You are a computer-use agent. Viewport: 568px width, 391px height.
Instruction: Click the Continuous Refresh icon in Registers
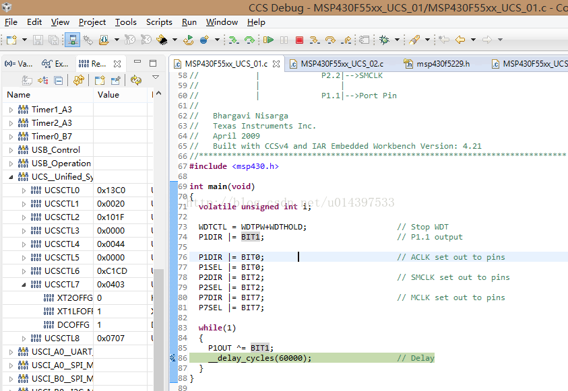tap(137, 81)
